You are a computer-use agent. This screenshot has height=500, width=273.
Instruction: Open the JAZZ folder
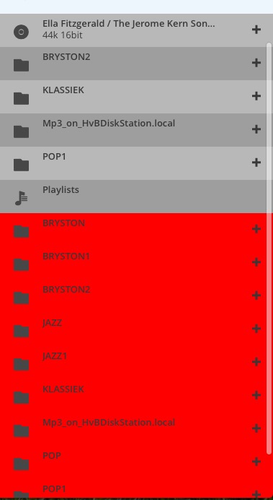tap(133, 329)
